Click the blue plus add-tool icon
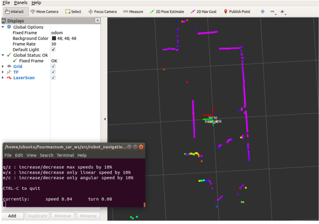319x224 pixels. 262,11
